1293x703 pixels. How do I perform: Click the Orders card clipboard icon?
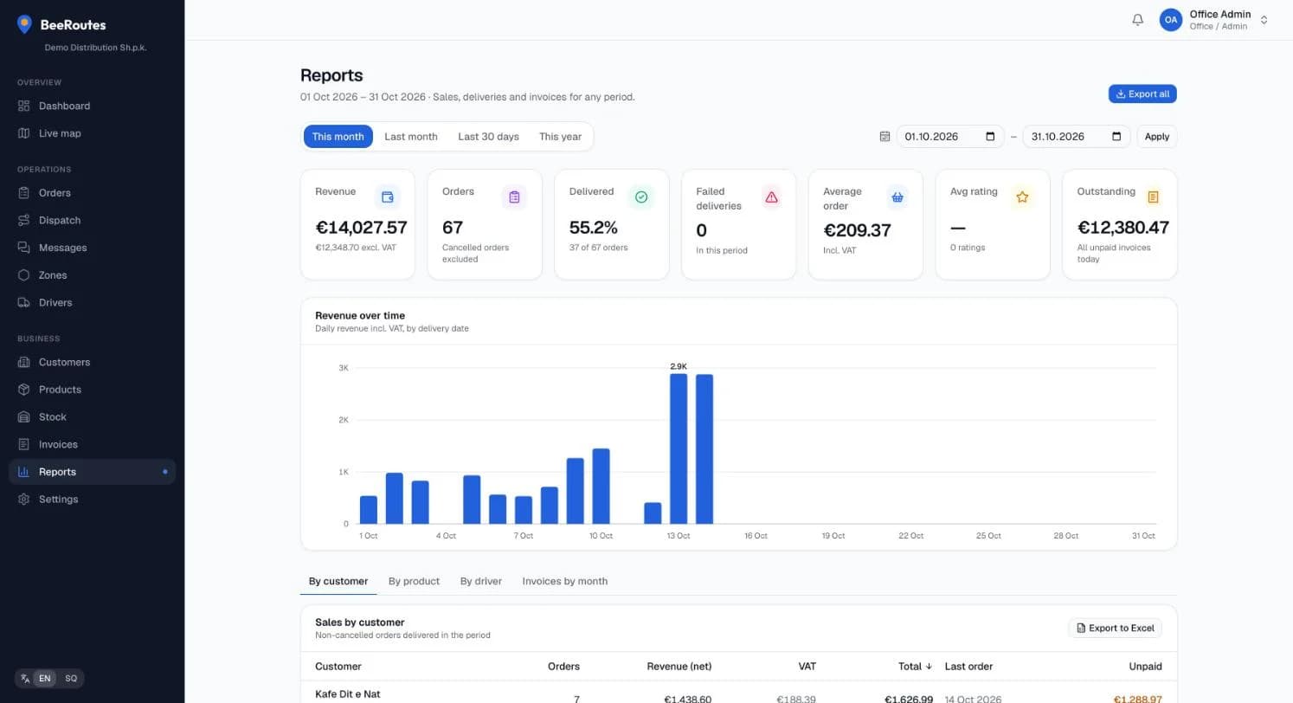514,197
